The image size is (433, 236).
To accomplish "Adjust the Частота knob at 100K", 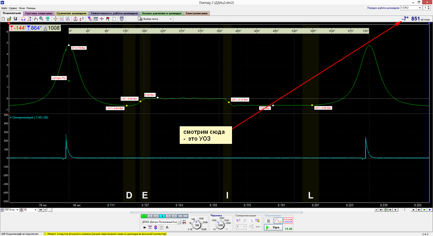I will click(x=220, y=226).
